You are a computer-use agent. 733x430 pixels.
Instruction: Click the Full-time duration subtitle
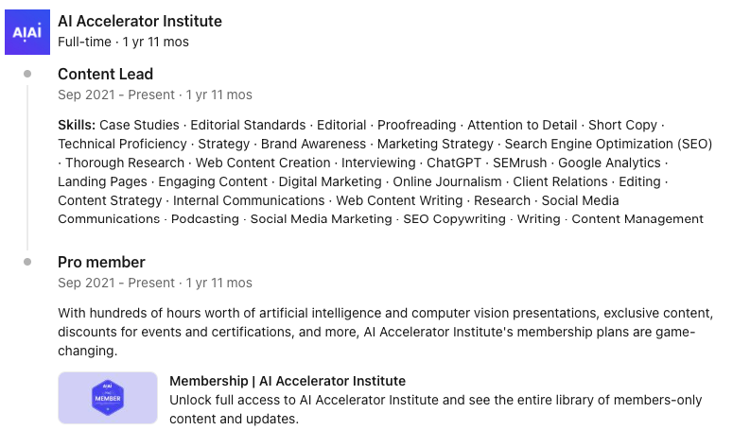pos(123,42)
